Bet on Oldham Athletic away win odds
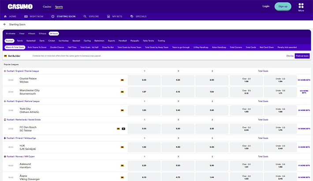Viewport: 313px width, 181px height. (212, 110)
